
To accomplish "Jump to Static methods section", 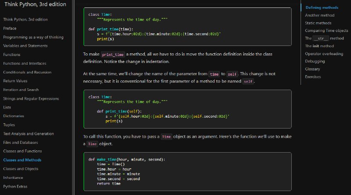I will click(x=318, y=23).
